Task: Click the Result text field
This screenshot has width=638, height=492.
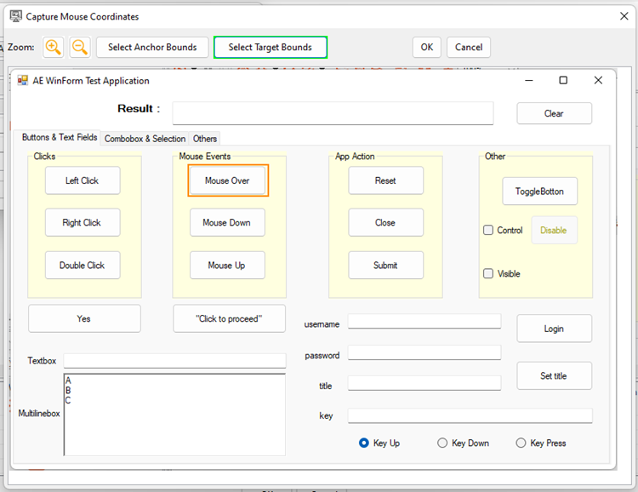Action: click(333, 113)
